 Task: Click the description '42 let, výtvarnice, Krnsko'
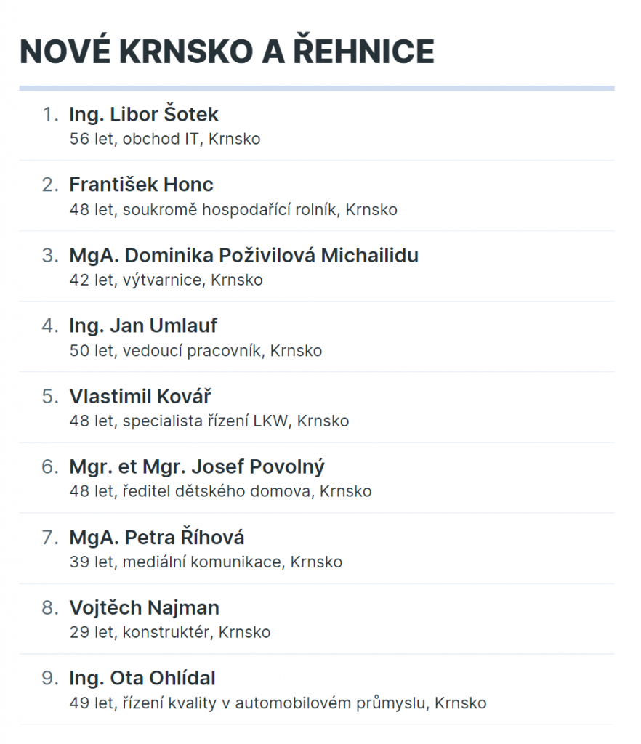(x=166, y=280)
